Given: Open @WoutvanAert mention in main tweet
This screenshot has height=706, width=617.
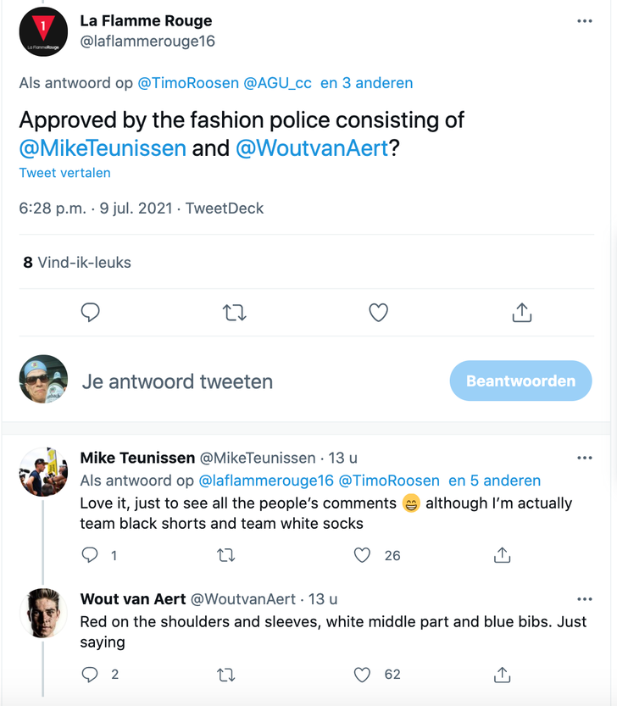Looking at the screenshot, I should [x=311, y=148].
